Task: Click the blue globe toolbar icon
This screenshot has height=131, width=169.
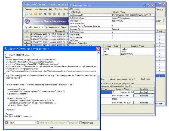Action: point(45,14)
